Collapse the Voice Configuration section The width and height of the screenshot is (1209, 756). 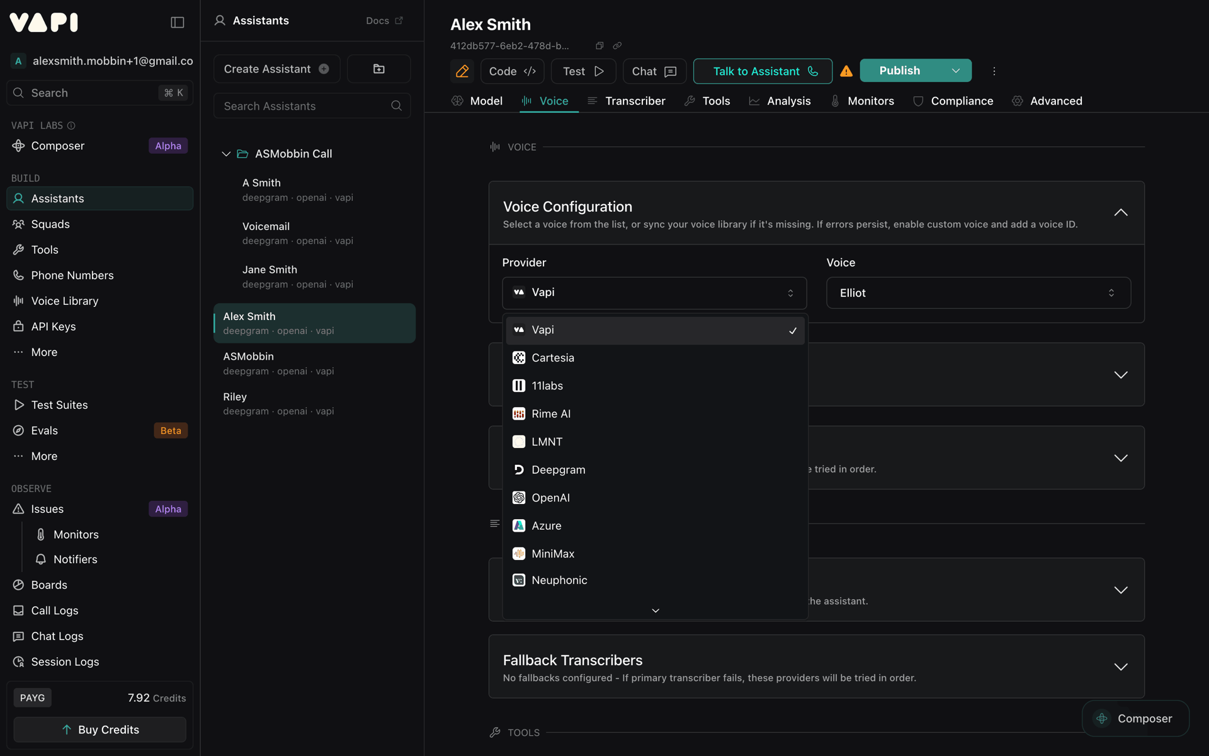click(x=1121, y=212)
